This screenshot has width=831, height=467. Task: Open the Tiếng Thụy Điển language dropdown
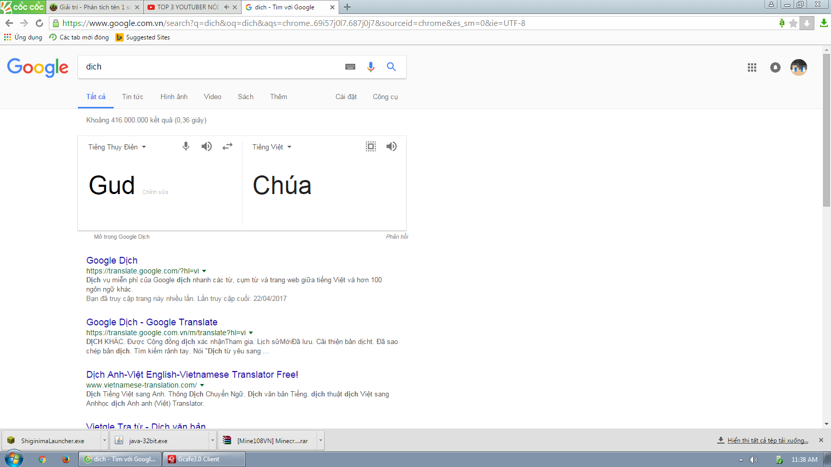pyautogui.click(x=117, y=147)
